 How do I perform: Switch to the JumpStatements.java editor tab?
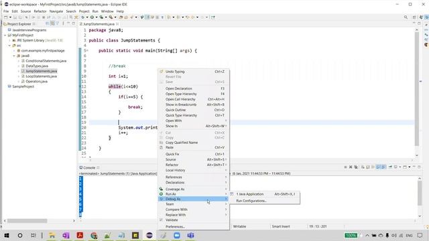click(99, 24)
